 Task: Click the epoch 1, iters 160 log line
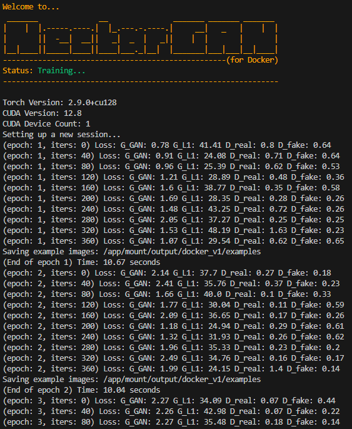(x=171, y=188)
